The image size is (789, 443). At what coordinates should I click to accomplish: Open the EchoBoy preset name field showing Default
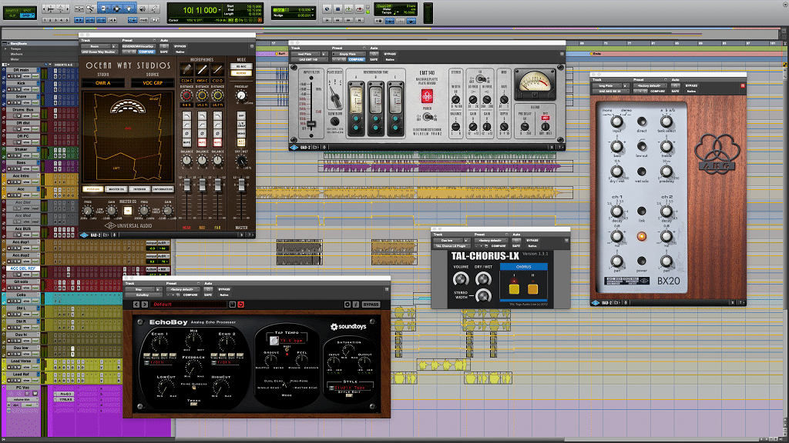coord(189,305)
